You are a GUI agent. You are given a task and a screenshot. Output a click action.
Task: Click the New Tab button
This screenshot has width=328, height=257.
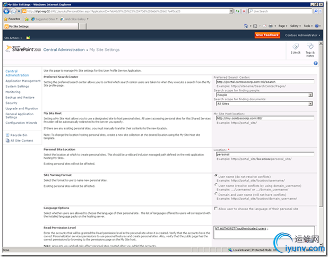pos(83,27)
